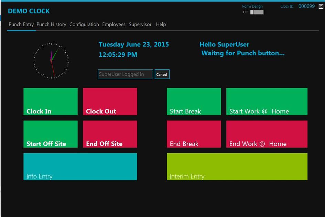Open the Interim Entry tile

pos(237,167)
